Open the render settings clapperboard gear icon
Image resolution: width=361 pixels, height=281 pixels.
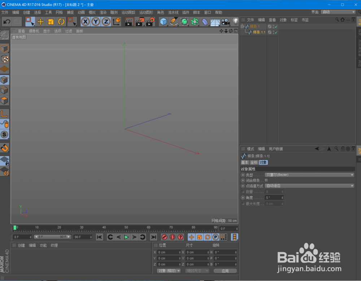pos(150,22)
